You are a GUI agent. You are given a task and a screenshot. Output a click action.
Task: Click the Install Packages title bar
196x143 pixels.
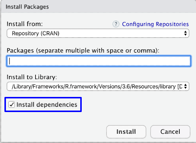pos(98,7)
